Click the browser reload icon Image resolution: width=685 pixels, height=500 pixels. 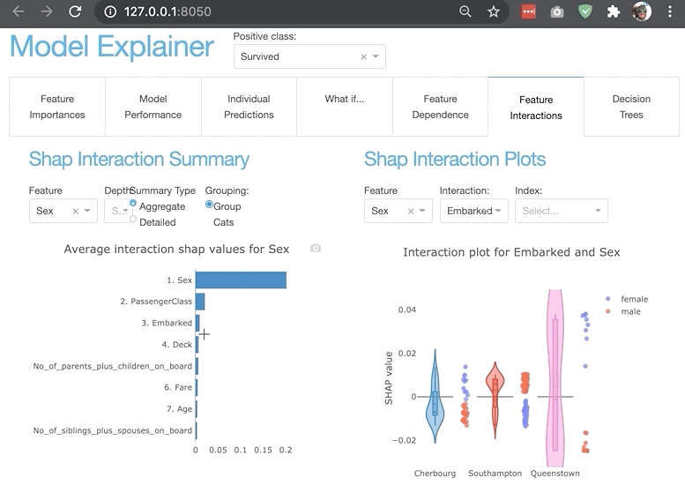[x=75, y=11]
